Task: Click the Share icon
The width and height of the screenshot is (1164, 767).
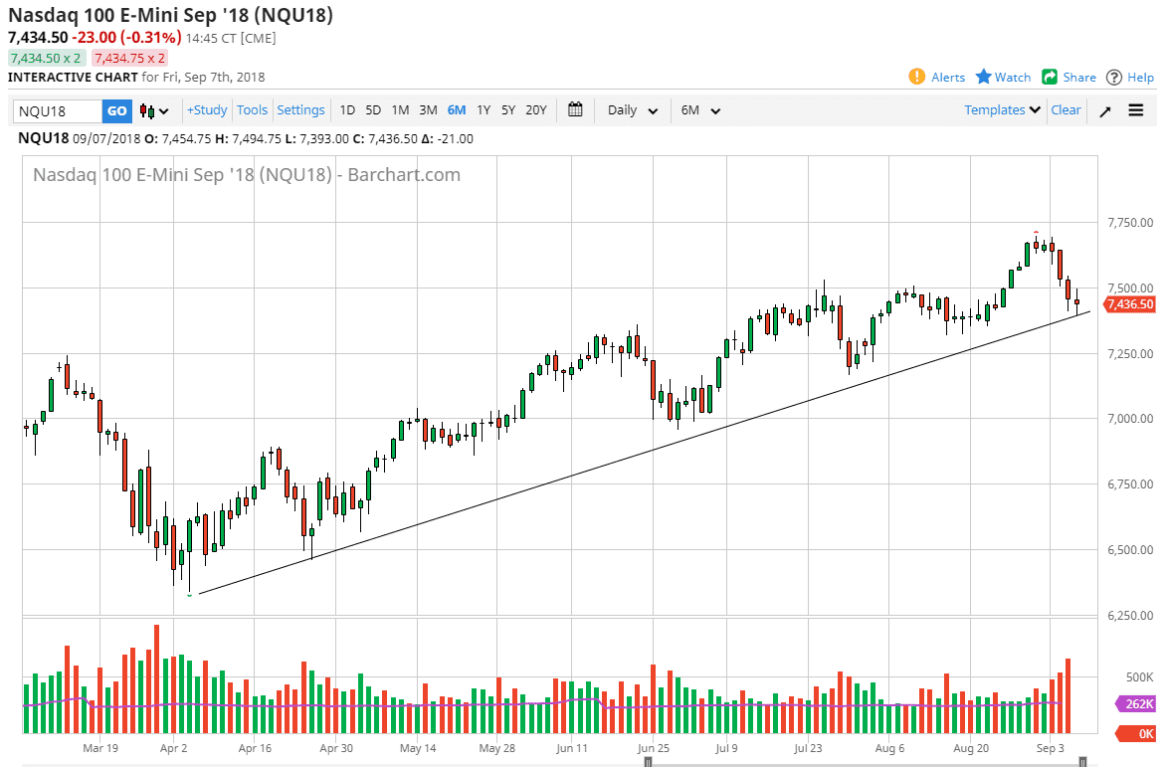Action: tap(1050, 77)
